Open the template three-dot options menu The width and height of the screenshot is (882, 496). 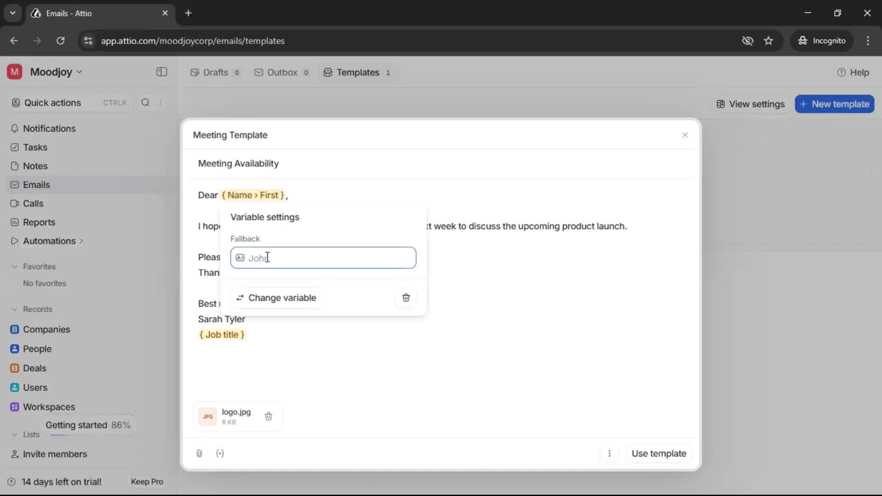tap(610, 453)
